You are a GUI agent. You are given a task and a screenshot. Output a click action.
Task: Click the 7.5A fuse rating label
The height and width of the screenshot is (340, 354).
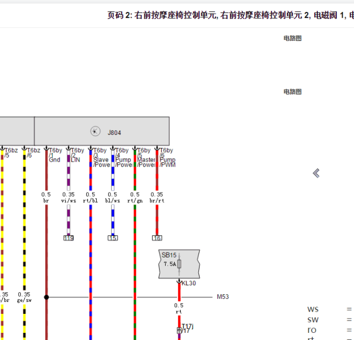coord(169,264)
